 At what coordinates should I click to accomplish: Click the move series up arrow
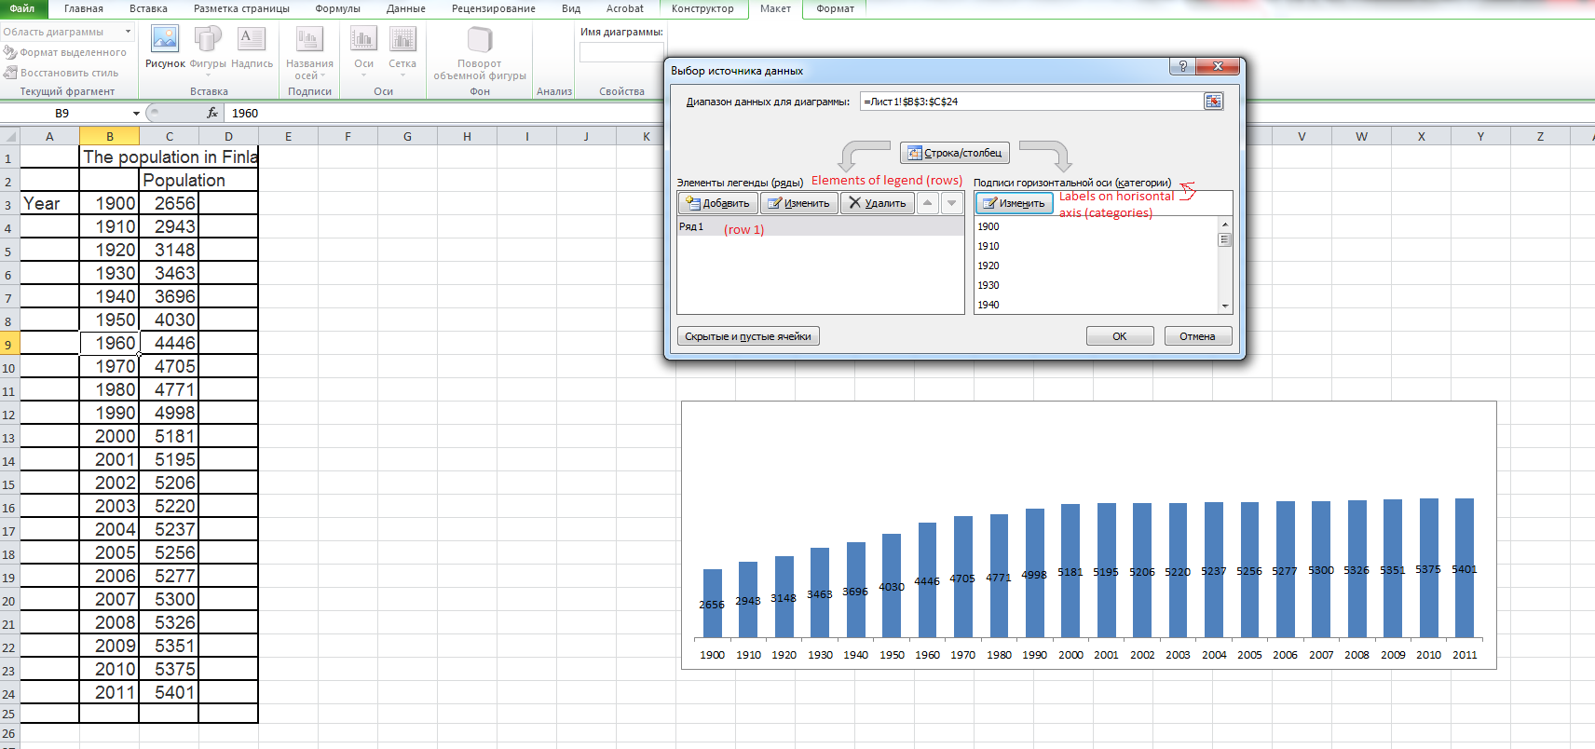[928, 203]
